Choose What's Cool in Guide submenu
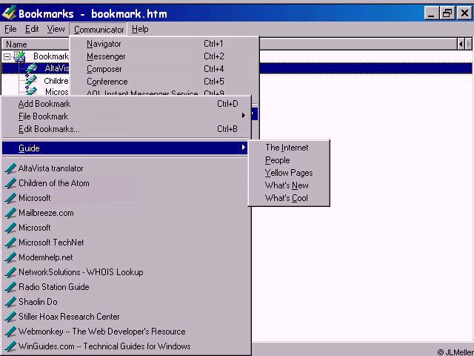Viewport: 474px width, 356px height. pos(289,198)
